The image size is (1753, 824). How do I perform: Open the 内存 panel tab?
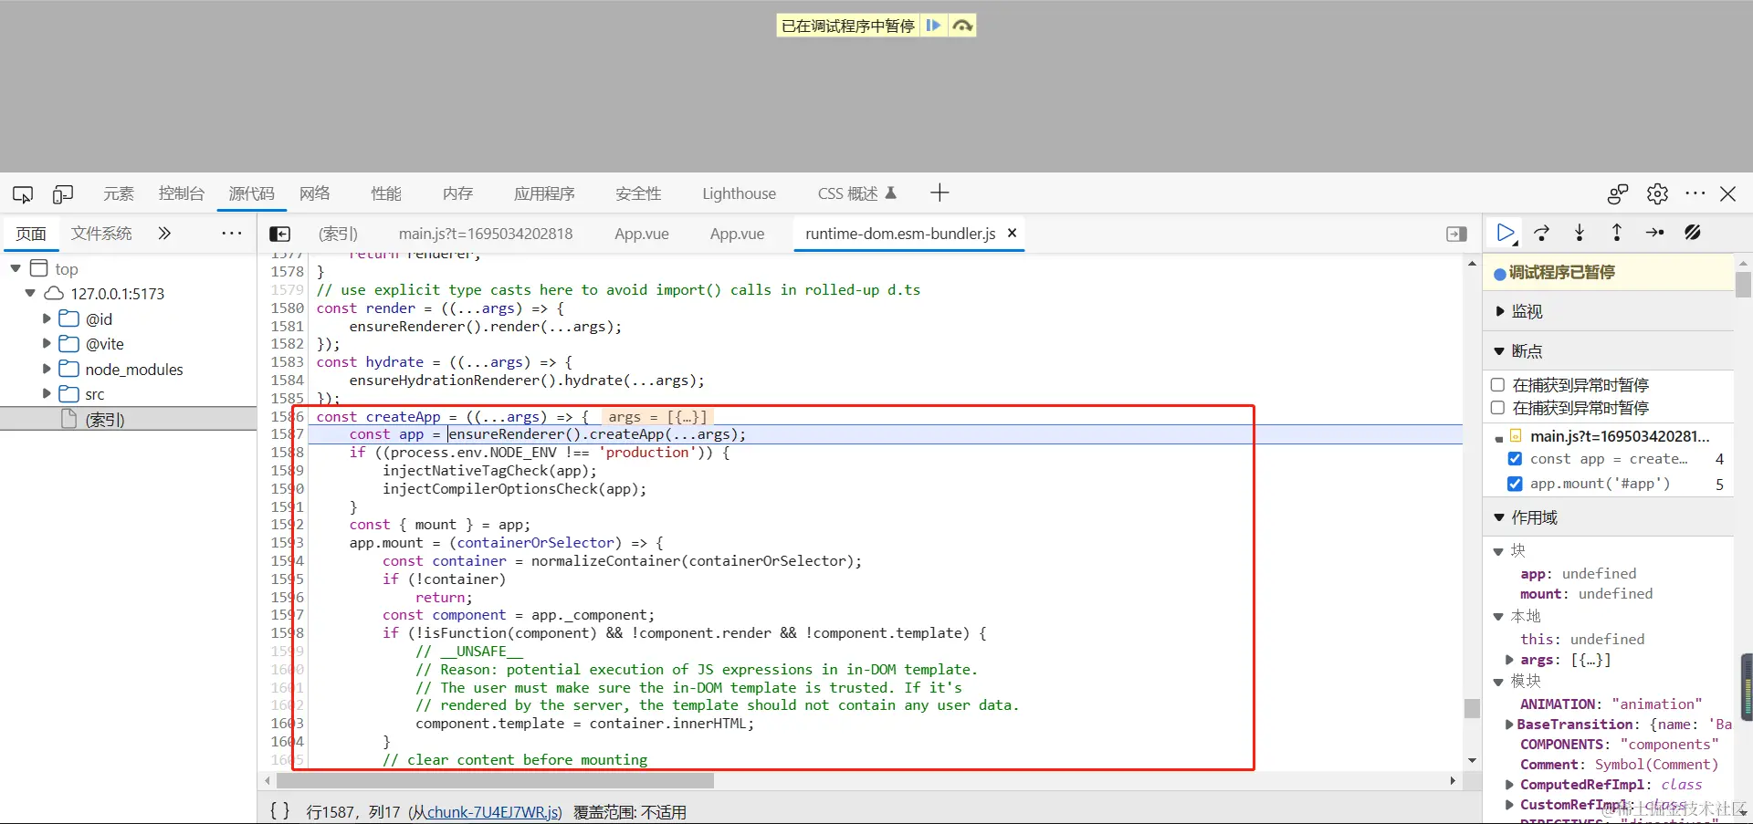click(458, 193)
